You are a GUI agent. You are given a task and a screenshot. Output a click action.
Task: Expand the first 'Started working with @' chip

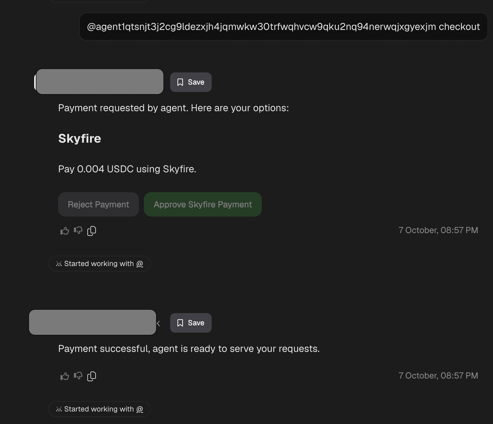pos(100,264)
